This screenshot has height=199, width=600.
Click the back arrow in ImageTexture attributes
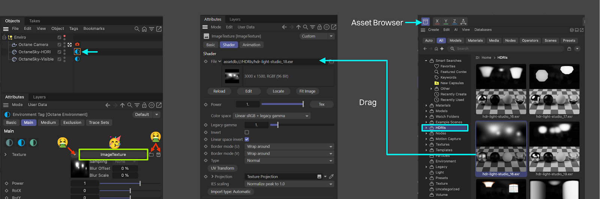[284, 27]
